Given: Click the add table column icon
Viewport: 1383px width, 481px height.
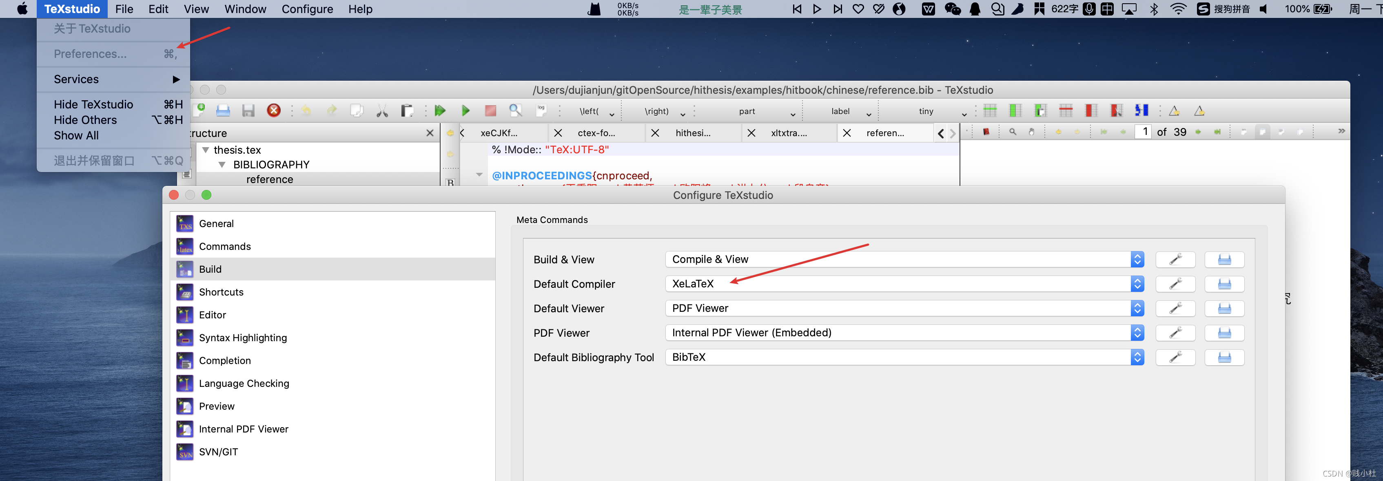Looking at the screenshot, I should 1015,111.
